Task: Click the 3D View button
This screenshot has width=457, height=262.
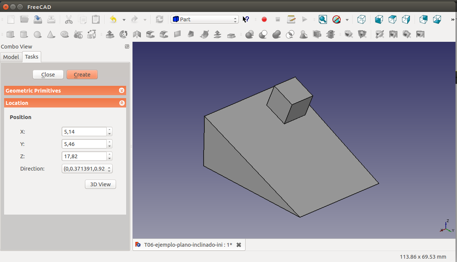Action: 100,184
